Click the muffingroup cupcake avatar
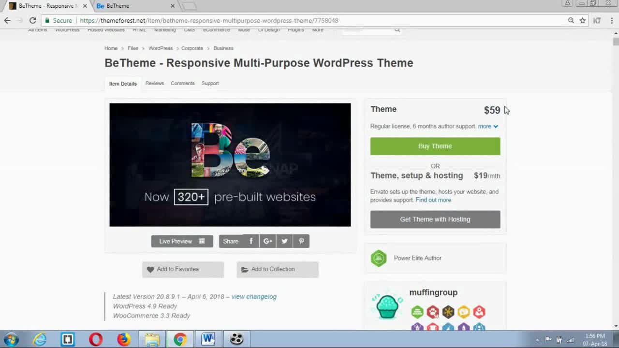The image size is (619, 348). click(387, 306)
